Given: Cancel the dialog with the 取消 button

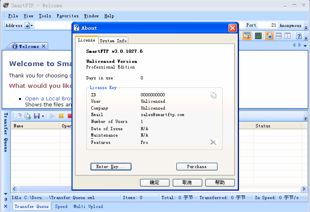Looking at the screenshot, I should (x=187, y=183).
